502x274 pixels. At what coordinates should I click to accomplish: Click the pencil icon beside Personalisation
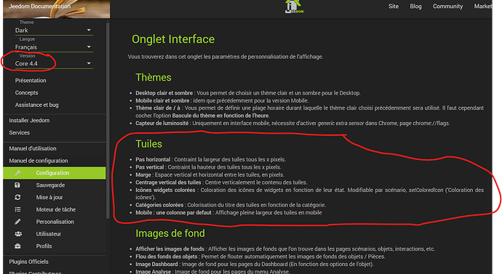17,222
